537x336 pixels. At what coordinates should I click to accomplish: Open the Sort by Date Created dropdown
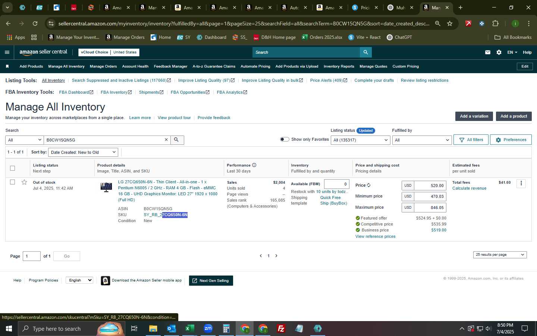pyautogui.click(x=83, y=152)
